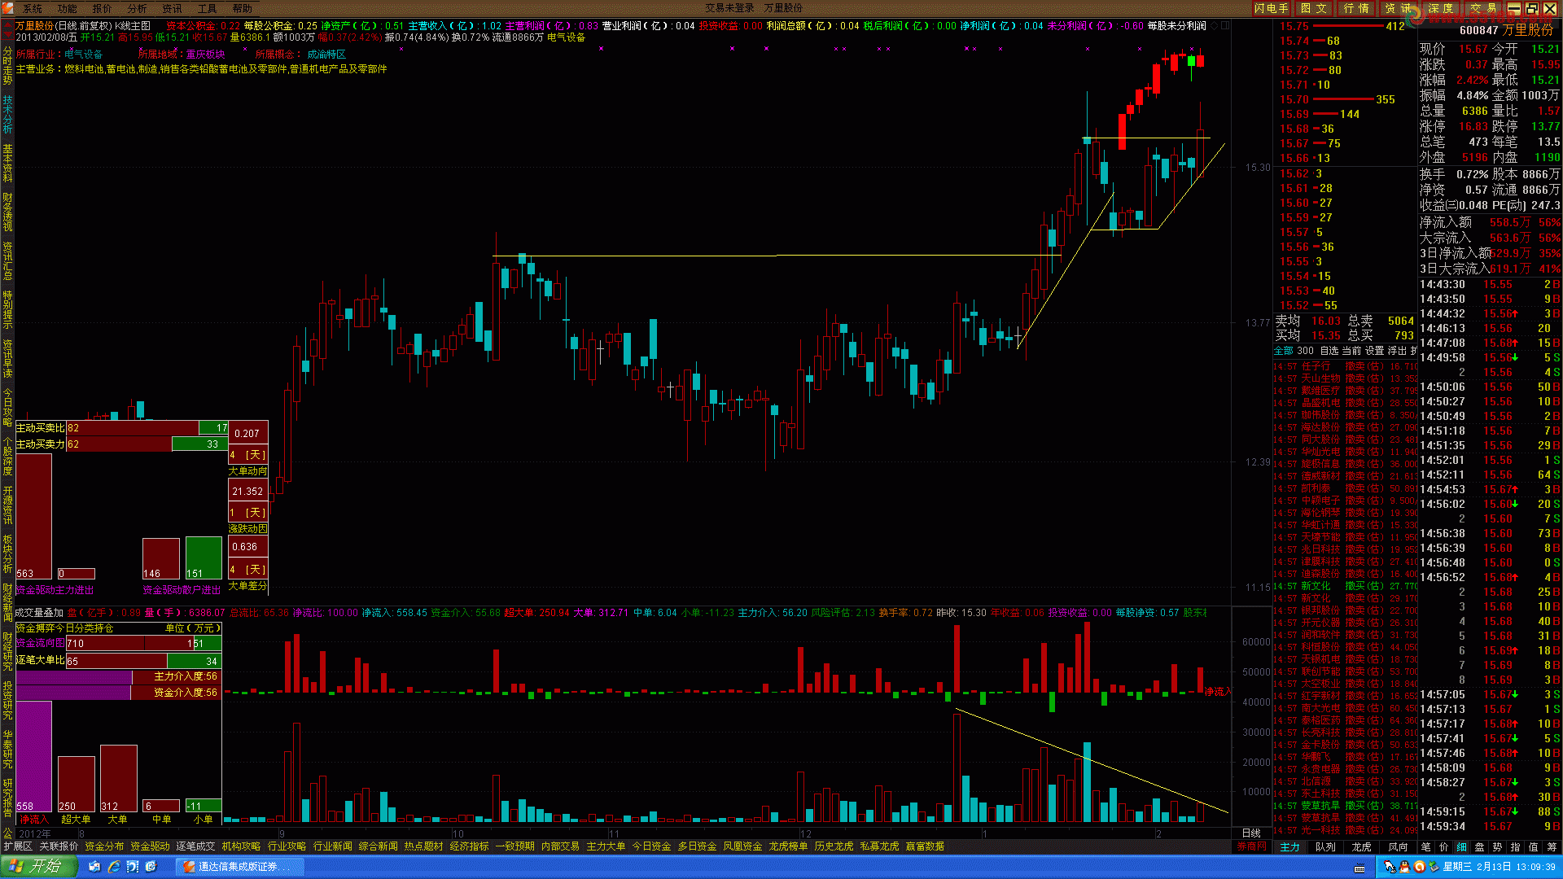The image size is (1563, 879).
Task: Click the 行情 button at top right
Action: pyautogui.click(x=1356, y=8)
